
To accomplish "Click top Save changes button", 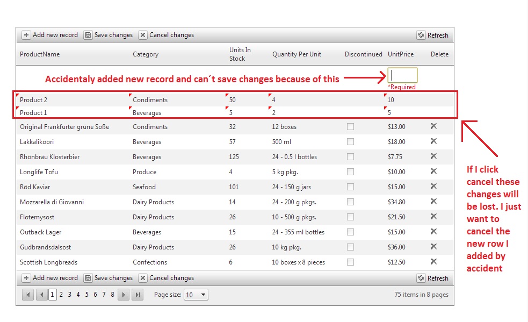I will 109,35.
